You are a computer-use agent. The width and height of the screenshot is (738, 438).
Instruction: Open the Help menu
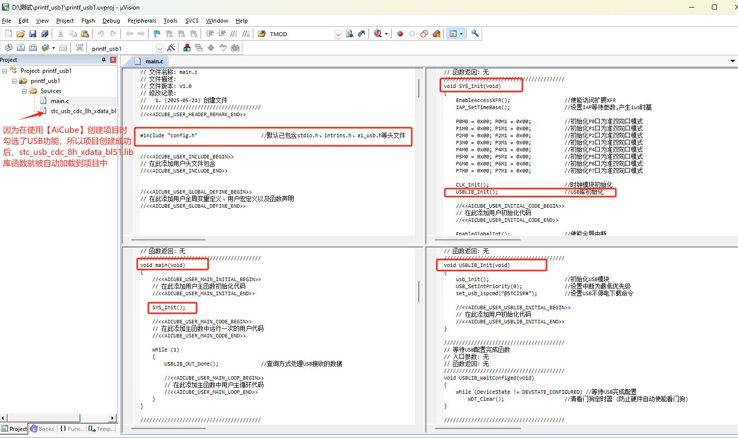coord(242,21)
